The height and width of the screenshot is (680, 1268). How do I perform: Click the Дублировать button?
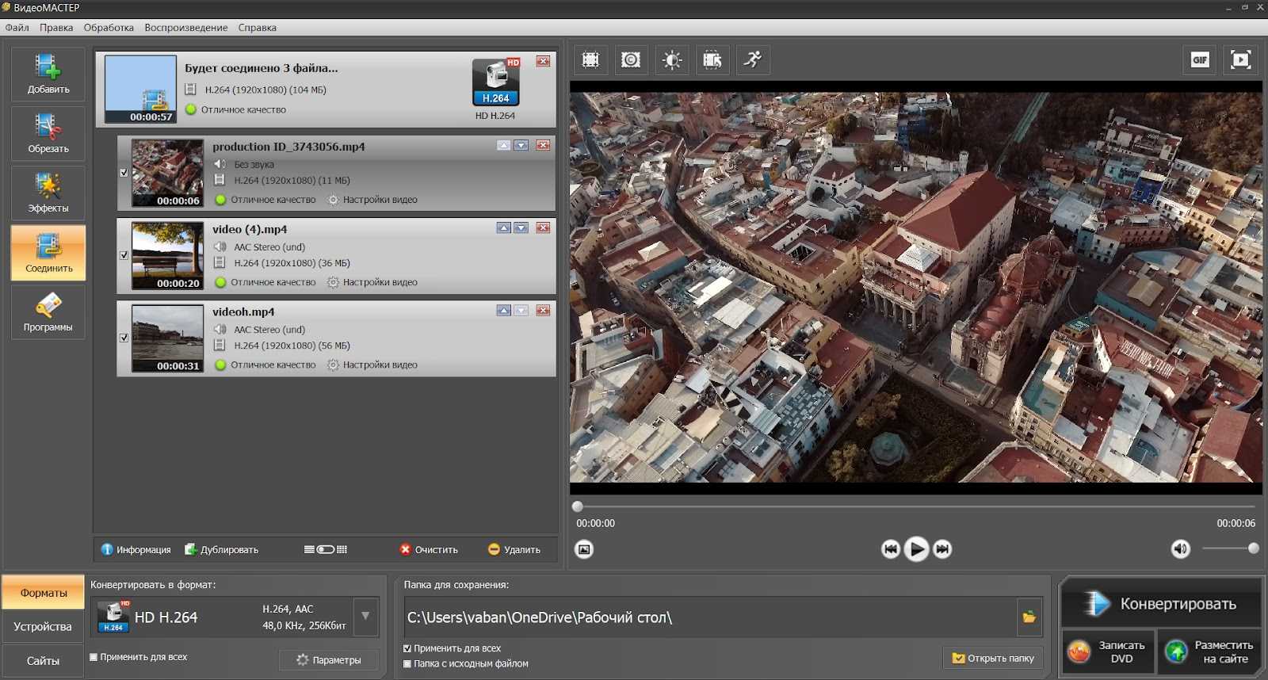click(221, 549)
